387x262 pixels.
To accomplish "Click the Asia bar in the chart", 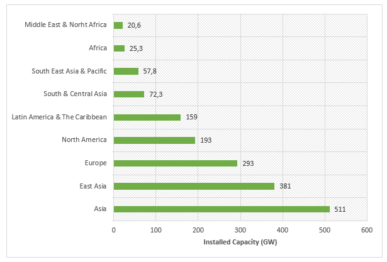I will (221, 209).
